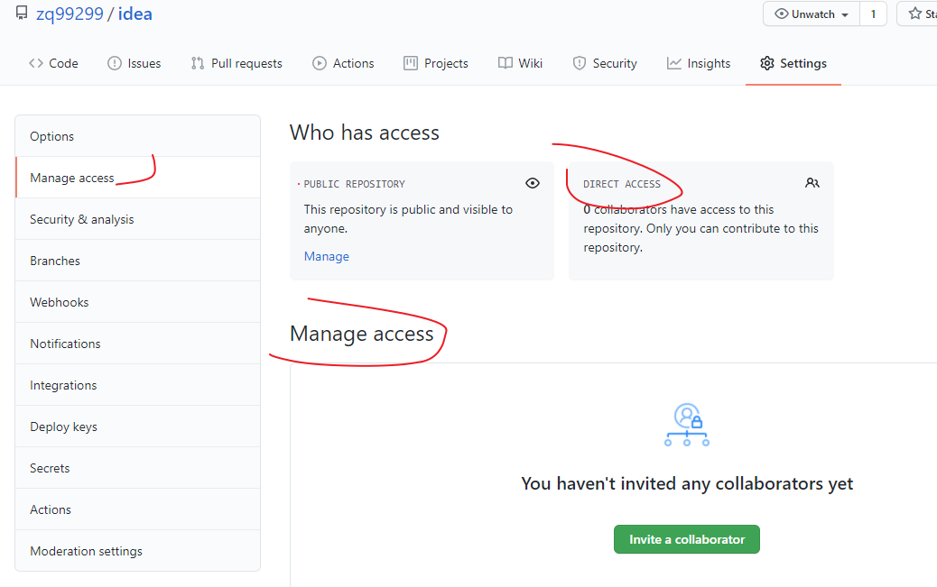The image size is (937, 587).
Task: Open the Security tab
Action: [605, 63]
